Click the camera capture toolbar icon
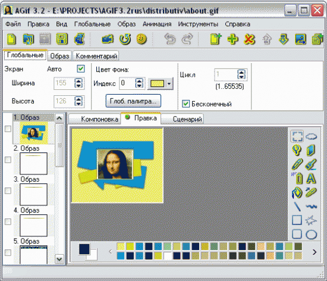This screenshot has width=327, height=281. (x=108, y=39)
